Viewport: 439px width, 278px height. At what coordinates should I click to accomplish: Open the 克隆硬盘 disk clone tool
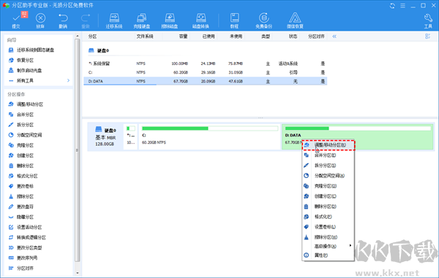pos(142,20)
